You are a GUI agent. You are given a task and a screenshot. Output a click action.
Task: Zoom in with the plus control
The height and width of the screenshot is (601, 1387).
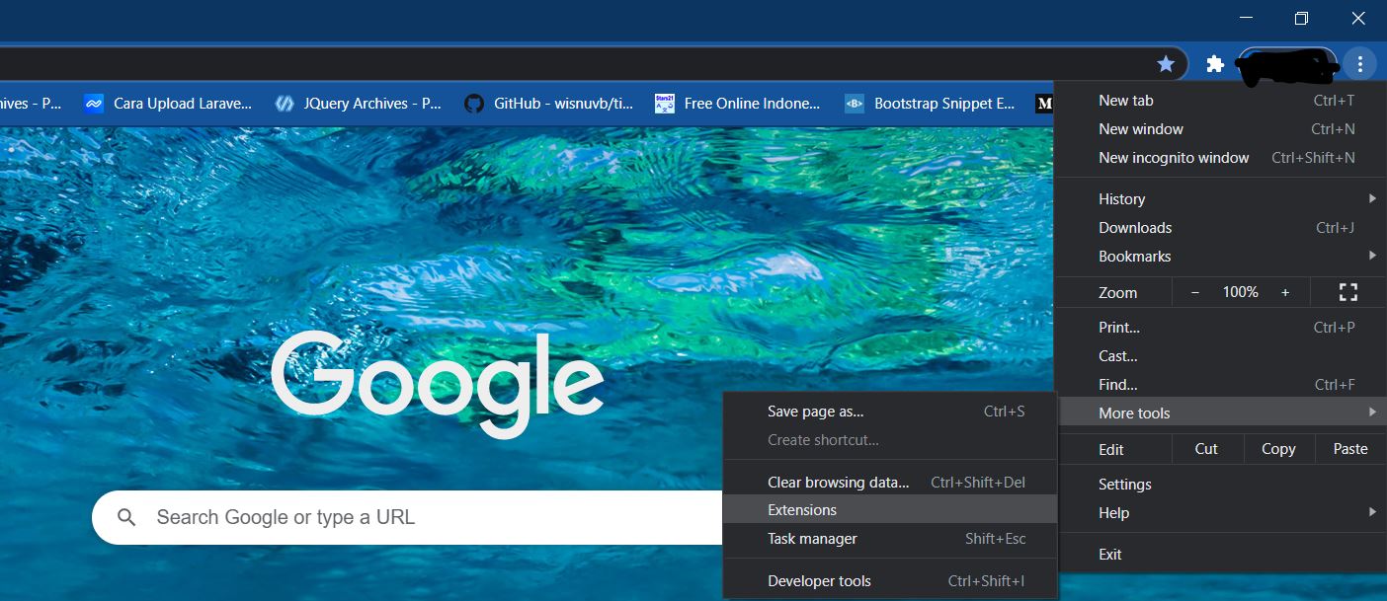[x=1285, y=292]
